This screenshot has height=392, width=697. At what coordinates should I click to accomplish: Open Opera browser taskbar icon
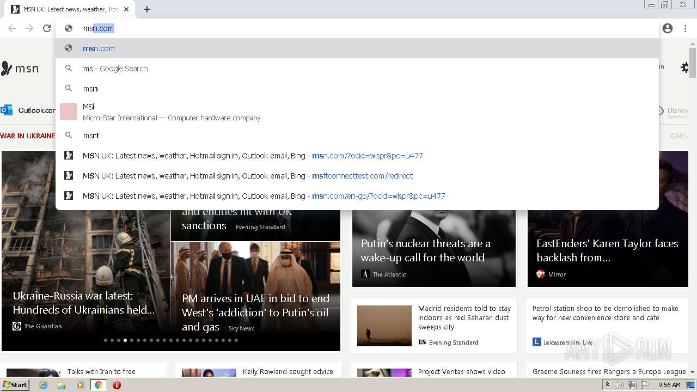pyautogui.click(x=117, y=385)
